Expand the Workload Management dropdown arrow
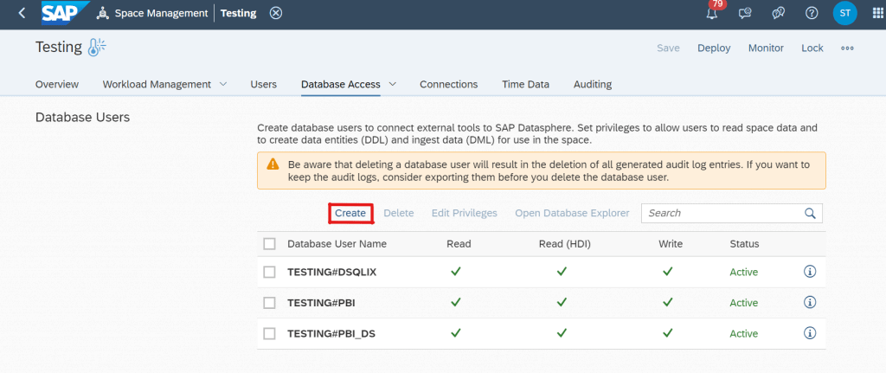 (x=222, y=84)
